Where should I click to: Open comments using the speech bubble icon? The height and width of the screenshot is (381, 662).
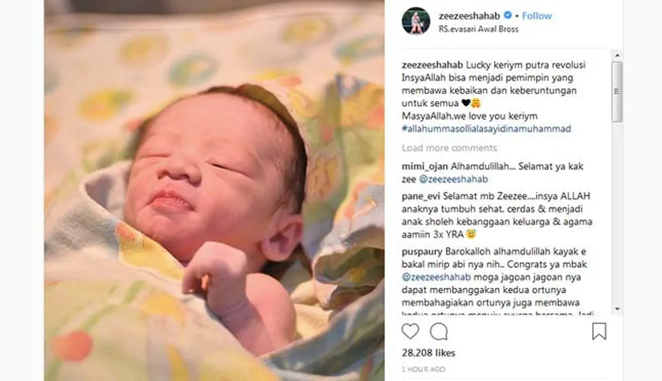[x=439, y=332]
